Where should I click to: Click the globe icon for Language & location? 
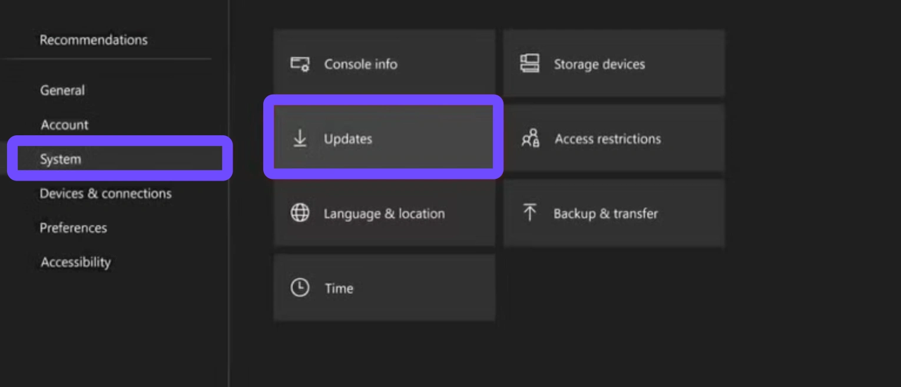pos(300,213)
